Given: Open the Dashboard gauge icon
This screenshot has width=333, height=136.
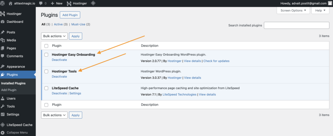Looking at the screenshot, I should point(3,22).
